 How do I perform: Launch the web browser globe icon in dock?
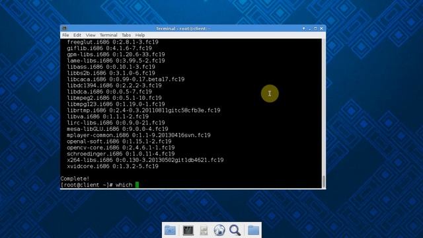[219, 230]
